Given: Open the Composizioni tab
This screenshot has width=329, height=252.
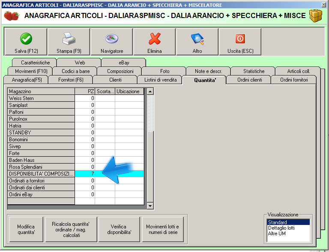Looking at the screenshot, I should [x=120, y=71].
